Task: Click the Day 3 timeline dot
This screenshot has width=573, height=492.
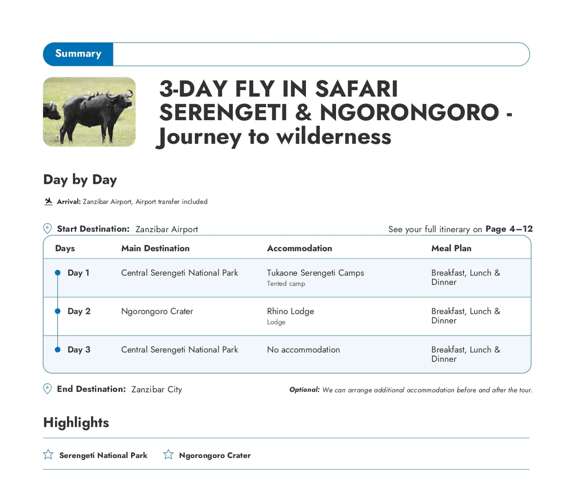Action: click(x=58, y=349)
